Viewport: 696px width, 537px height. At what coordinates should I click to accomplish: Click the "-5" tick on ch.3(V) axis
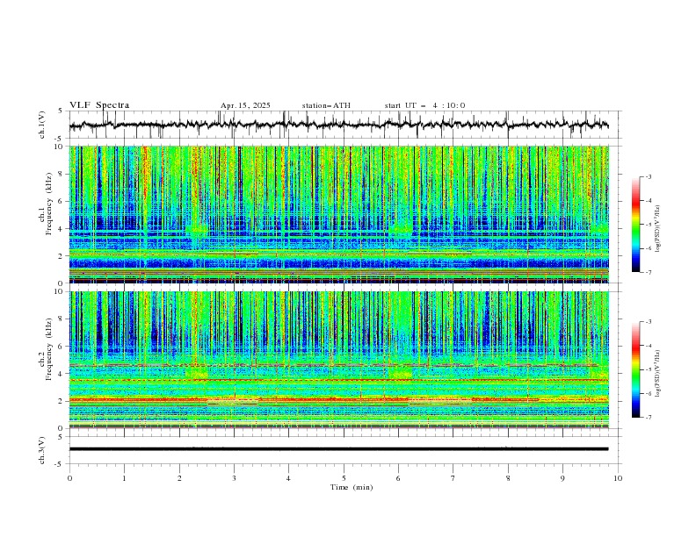point(60,464)
